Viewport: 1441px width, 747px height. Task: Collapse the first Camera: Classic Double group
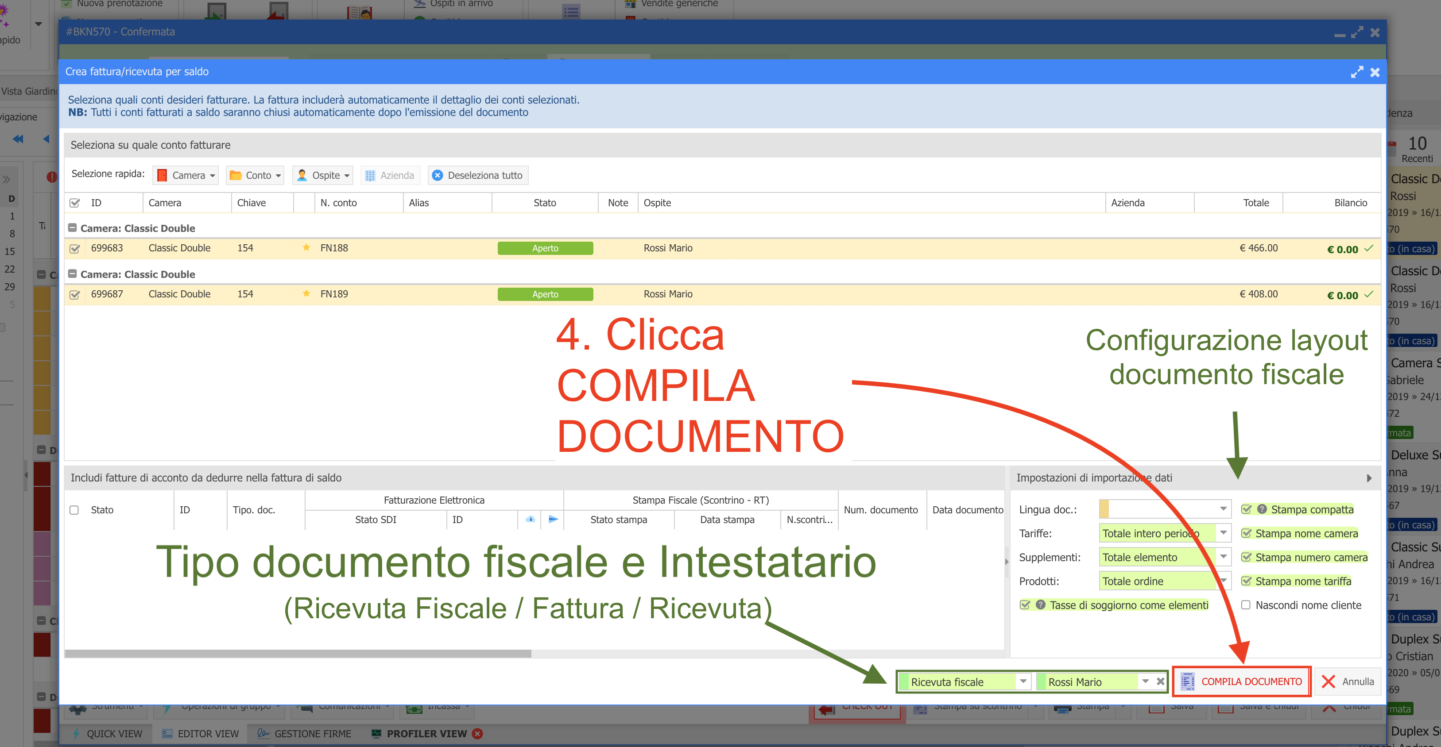72,228
